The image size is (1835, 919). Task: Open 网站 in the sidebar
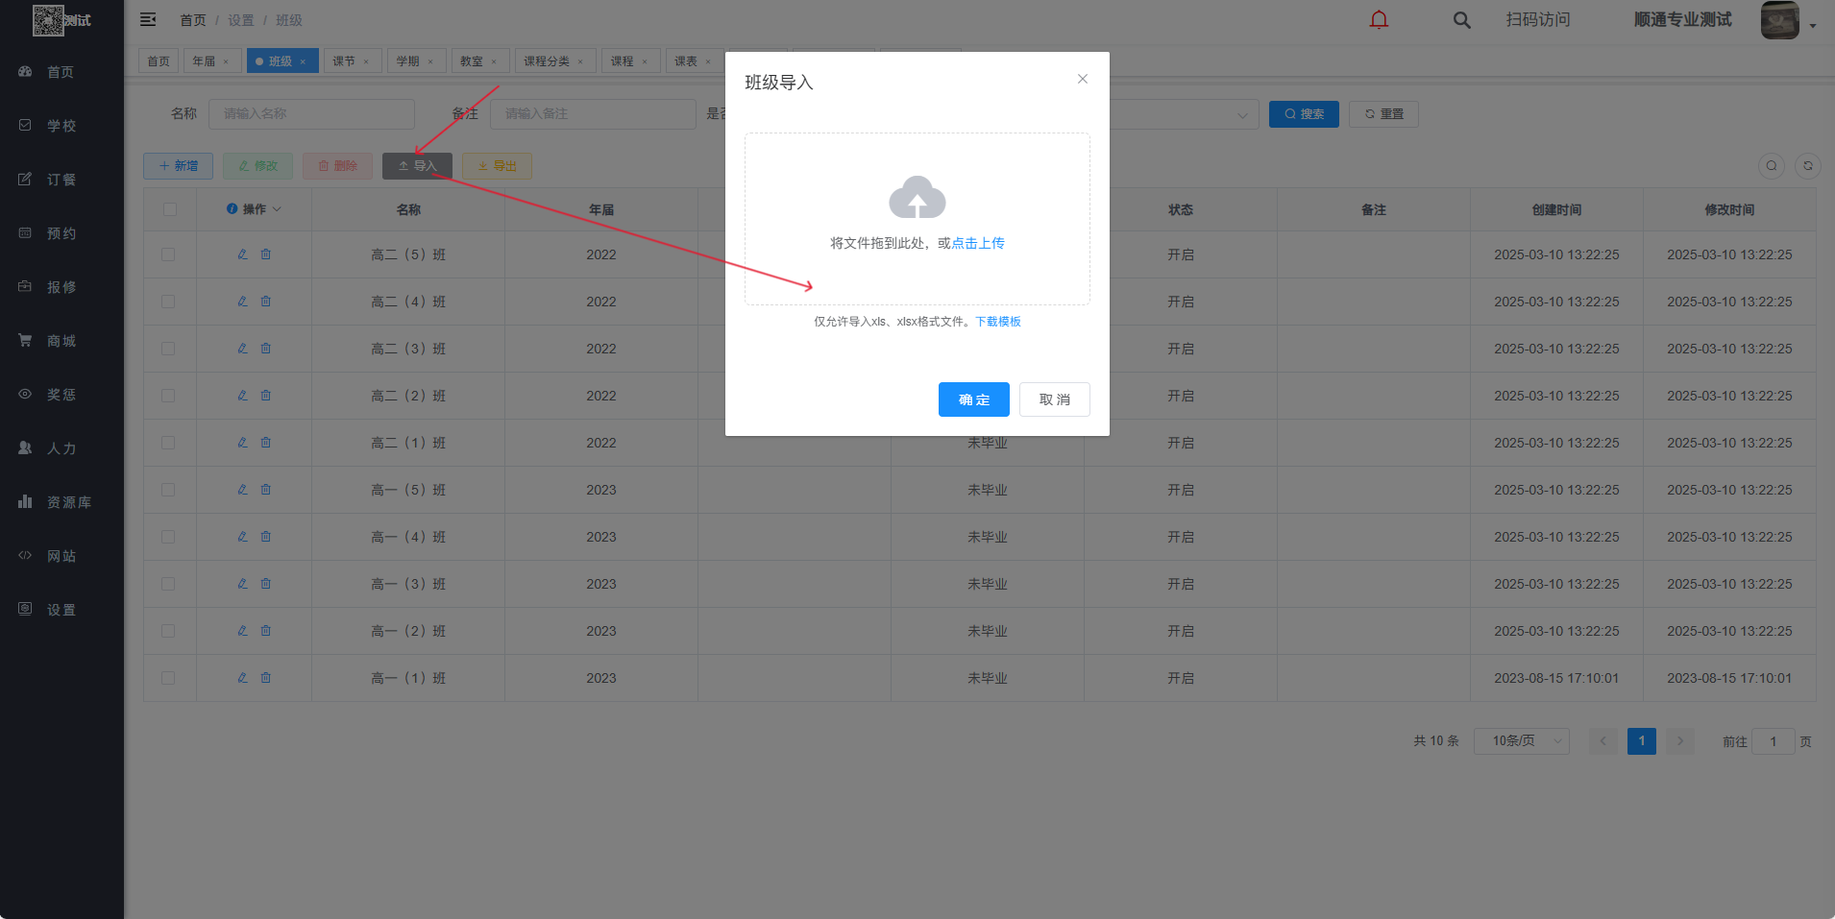point(61,556)
